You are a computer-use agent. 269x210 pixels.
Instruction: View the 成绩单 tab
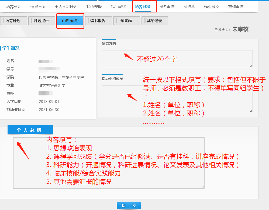[x=189, y=7]
